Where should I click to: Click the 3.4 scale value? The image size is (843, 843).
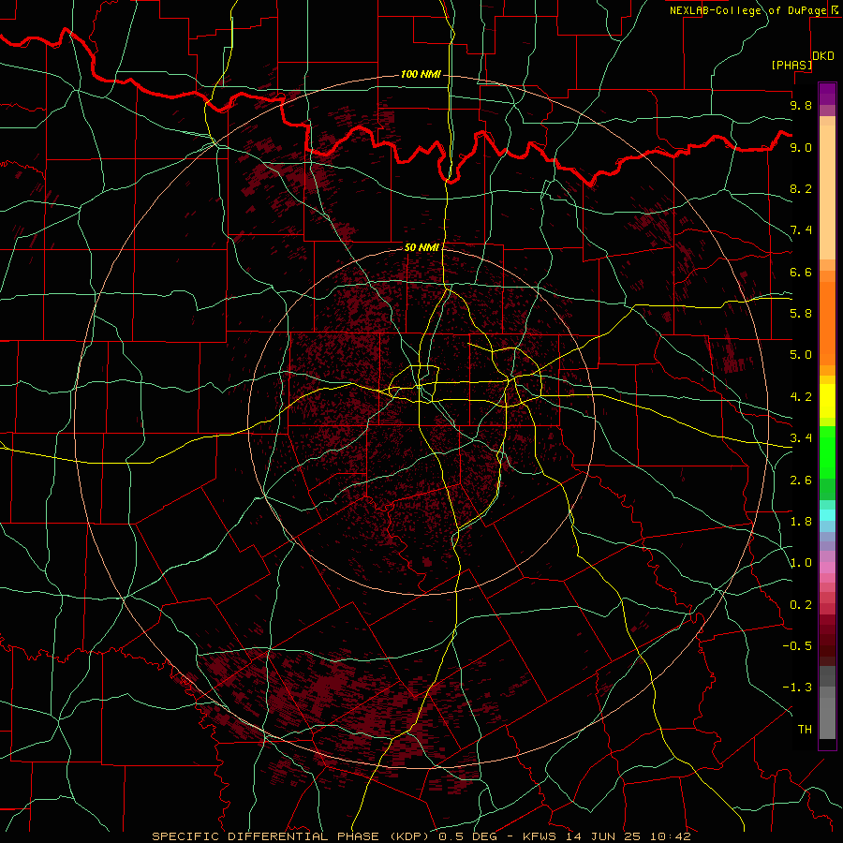(x=801, y=438)
